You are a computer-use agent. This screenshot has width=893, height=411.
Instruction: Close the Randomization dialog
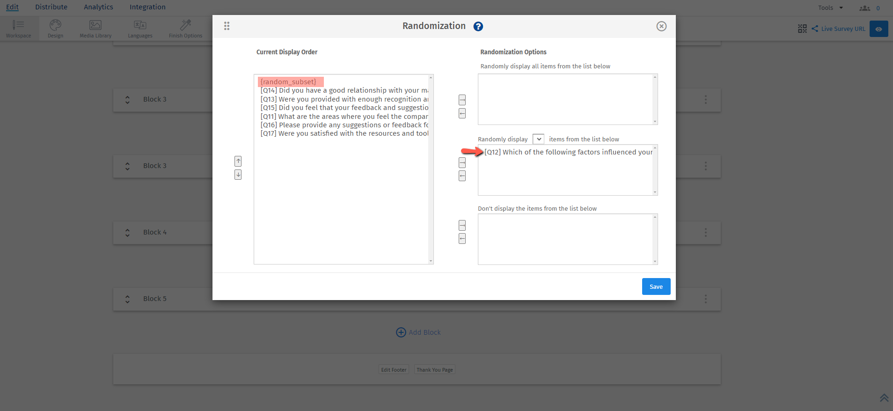tap(661, 26)
